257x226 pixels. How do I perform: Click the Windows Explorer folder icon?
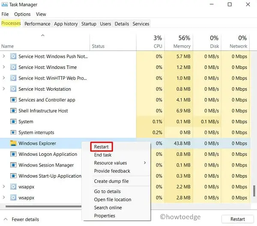point(13,143)
